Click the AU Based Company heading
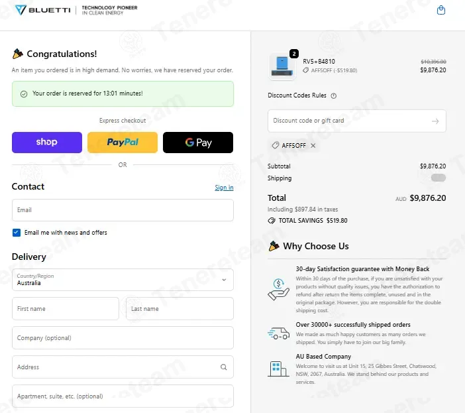This screenshot has height=413, width=465. click(x=323, y=357)
